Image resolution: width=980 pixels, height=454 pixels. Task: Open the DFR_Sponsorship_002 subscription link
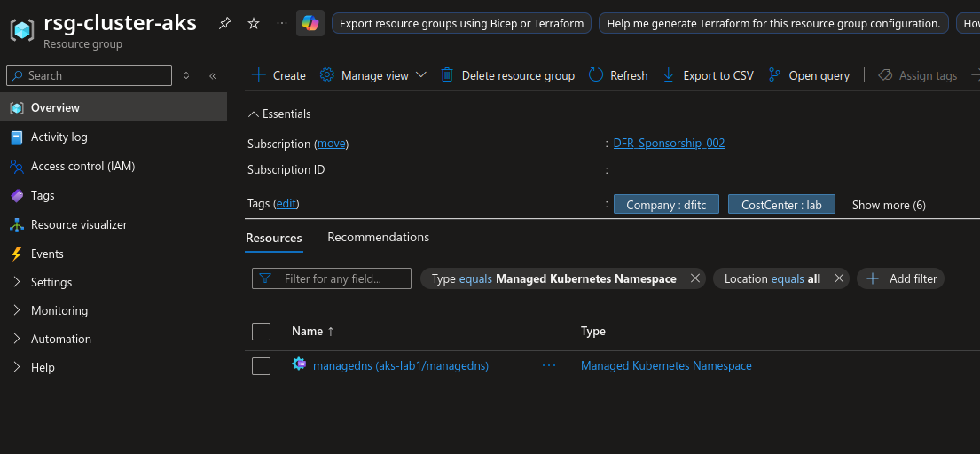(669, 143)
